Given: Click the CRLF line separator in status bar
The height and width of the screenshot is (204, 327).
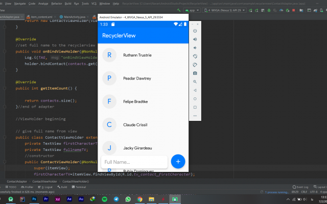Looking at the screenshot, I should click(304, 192).
